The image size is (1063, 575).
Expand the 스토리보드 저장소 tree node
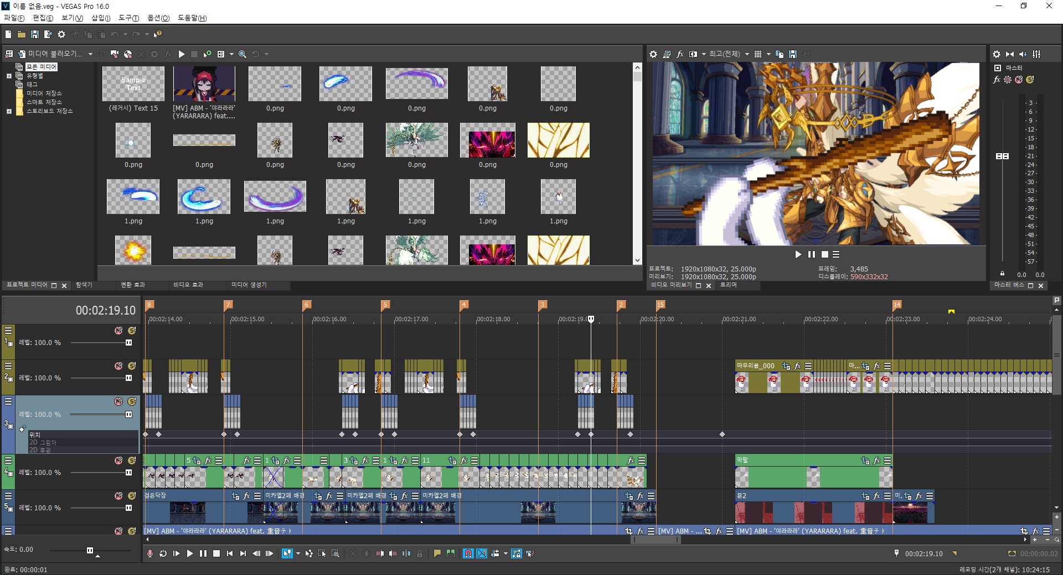pyautogui.click(x=9, y=111)
